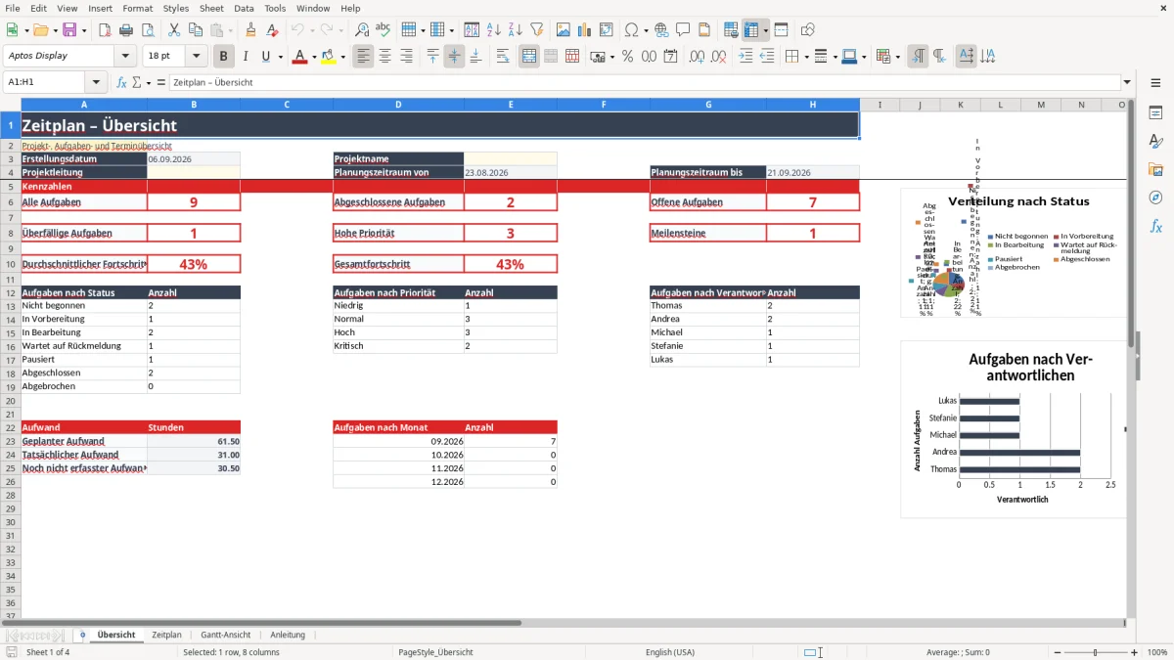The width and height of the screenshot is (1174, 660).
Task: Print the spreadsheet using the printer icon
Action: click(126, 30)
